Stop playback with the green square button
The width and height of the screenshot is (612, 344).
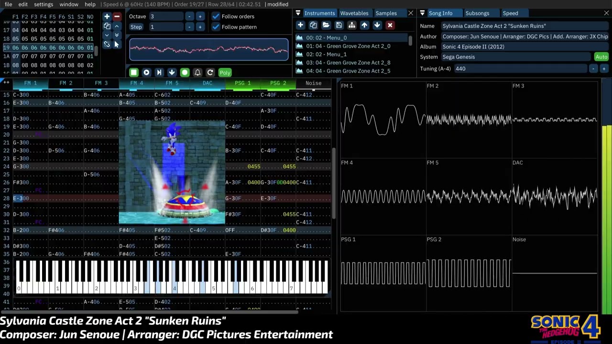point(134,73)
